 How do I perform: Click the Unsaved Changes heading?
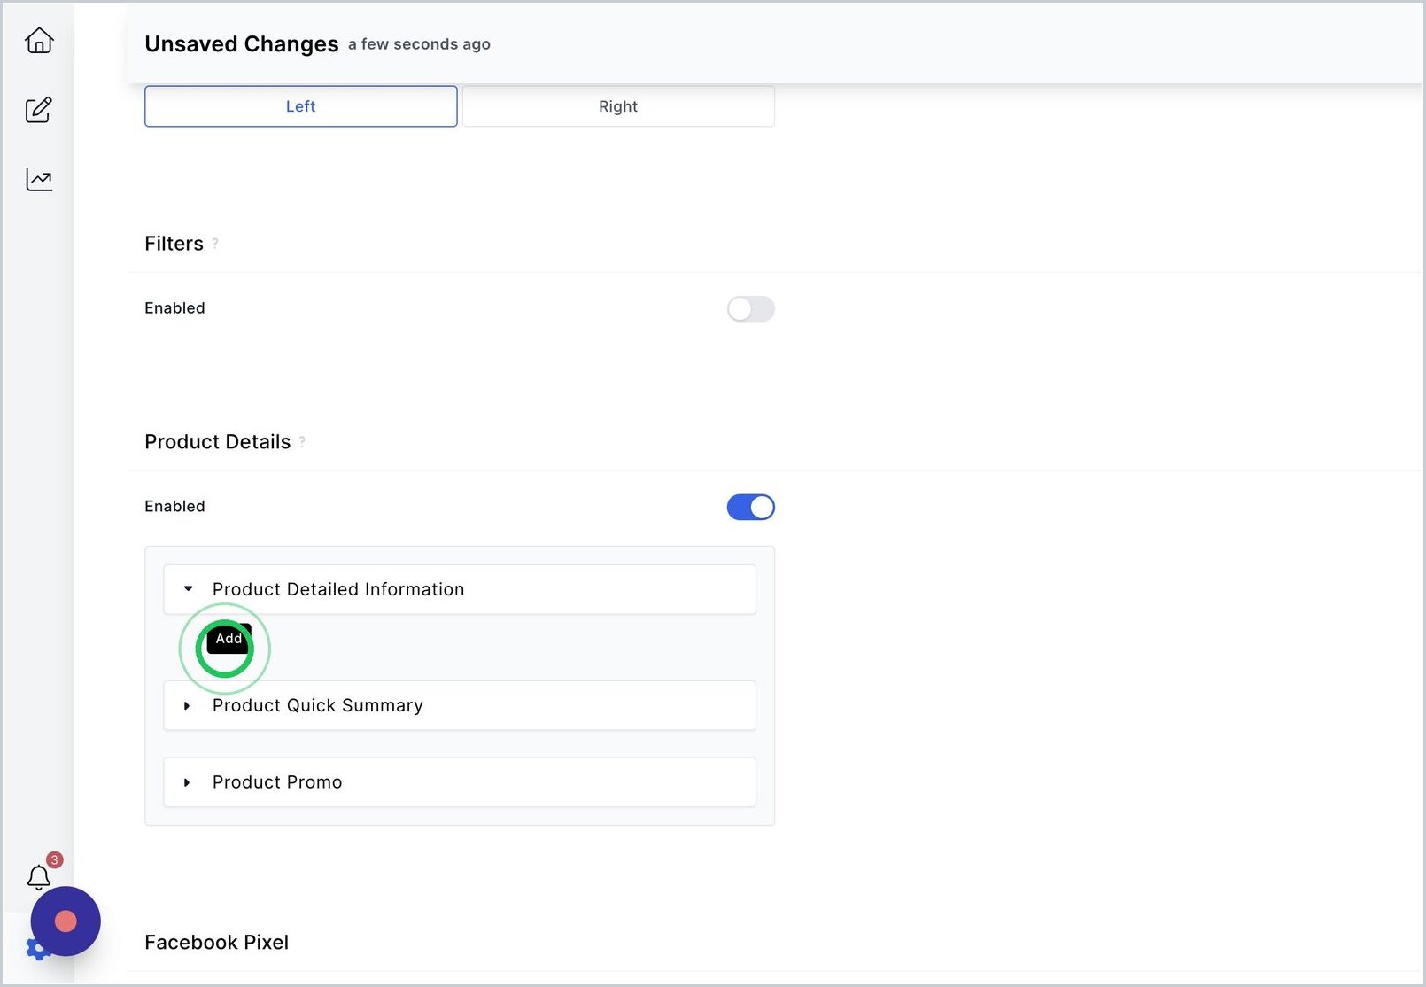(x=242, y=44)
